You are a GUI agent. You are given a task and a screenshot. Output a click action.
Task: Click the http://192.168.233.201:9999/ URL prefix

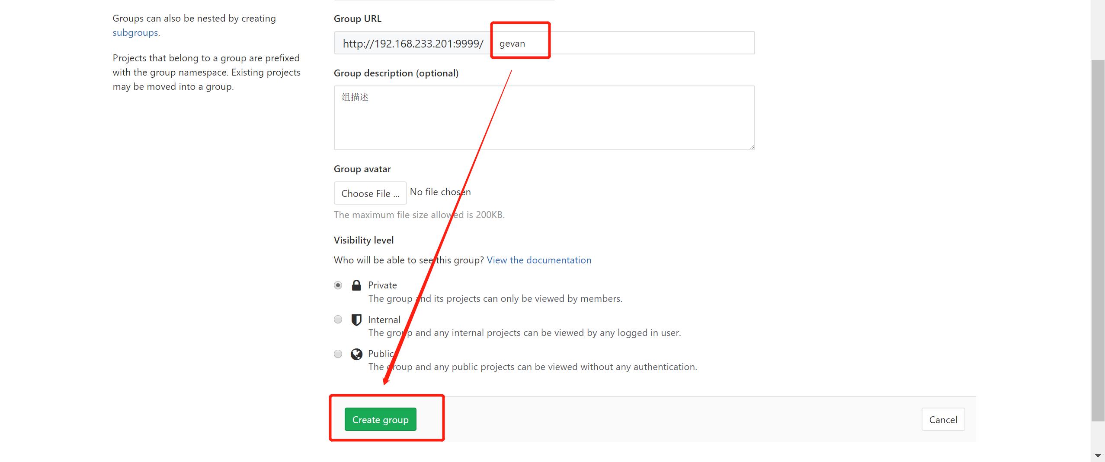click(413, 43)
